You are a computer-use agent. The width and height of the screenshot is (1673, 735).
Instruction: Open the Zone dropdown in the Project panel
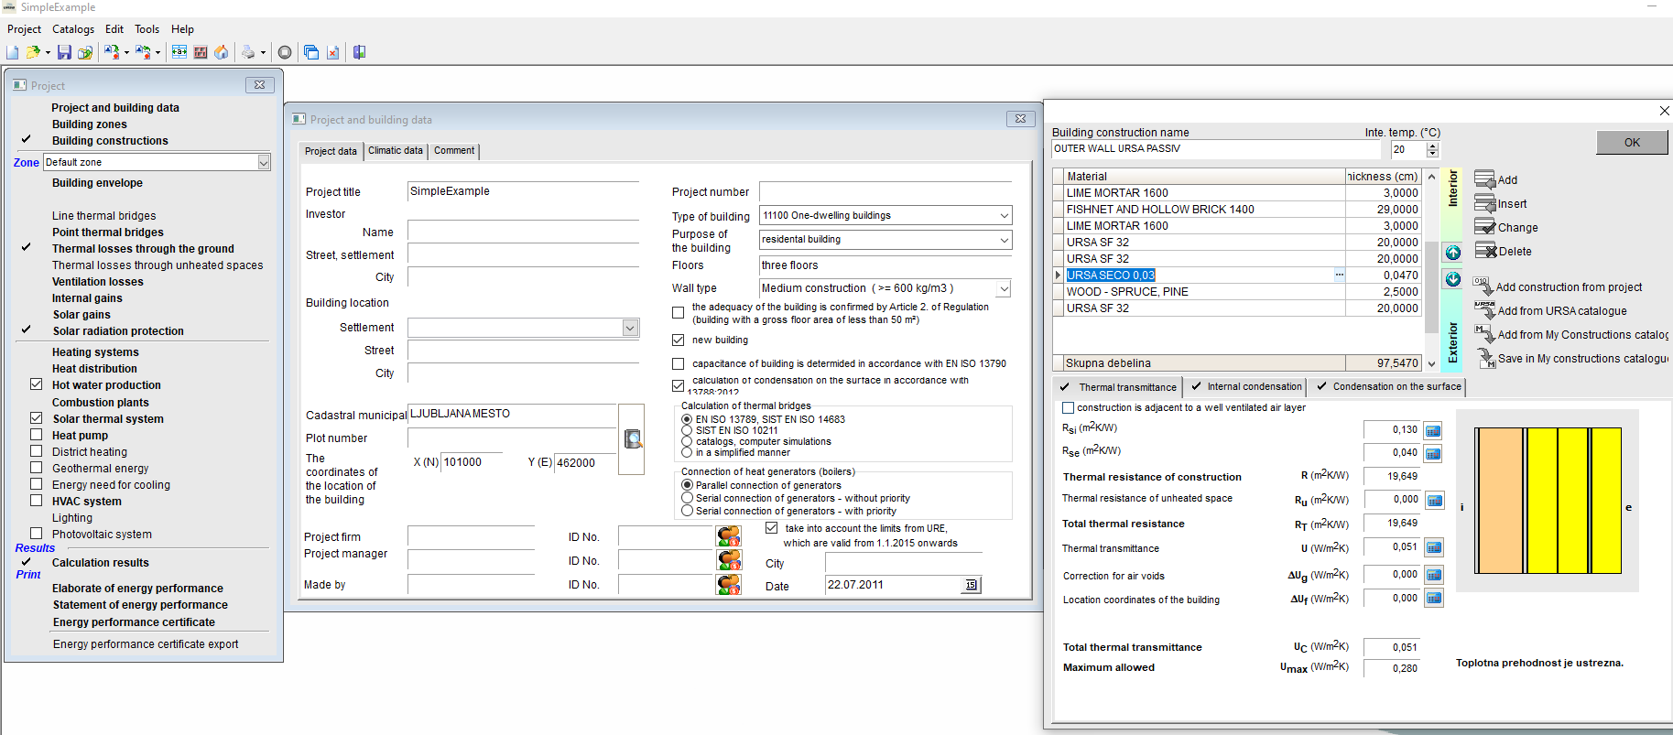[x=264, y=162]
